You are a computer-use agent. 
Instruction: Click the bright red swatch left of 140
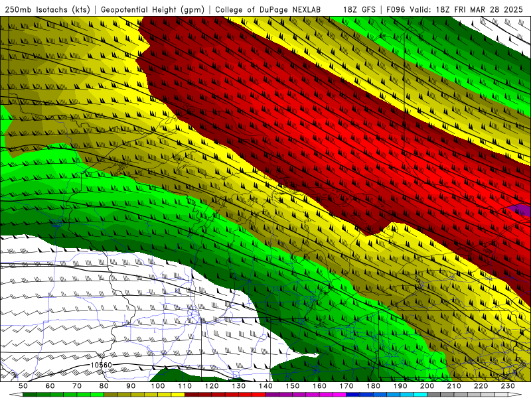coord(259,395)
